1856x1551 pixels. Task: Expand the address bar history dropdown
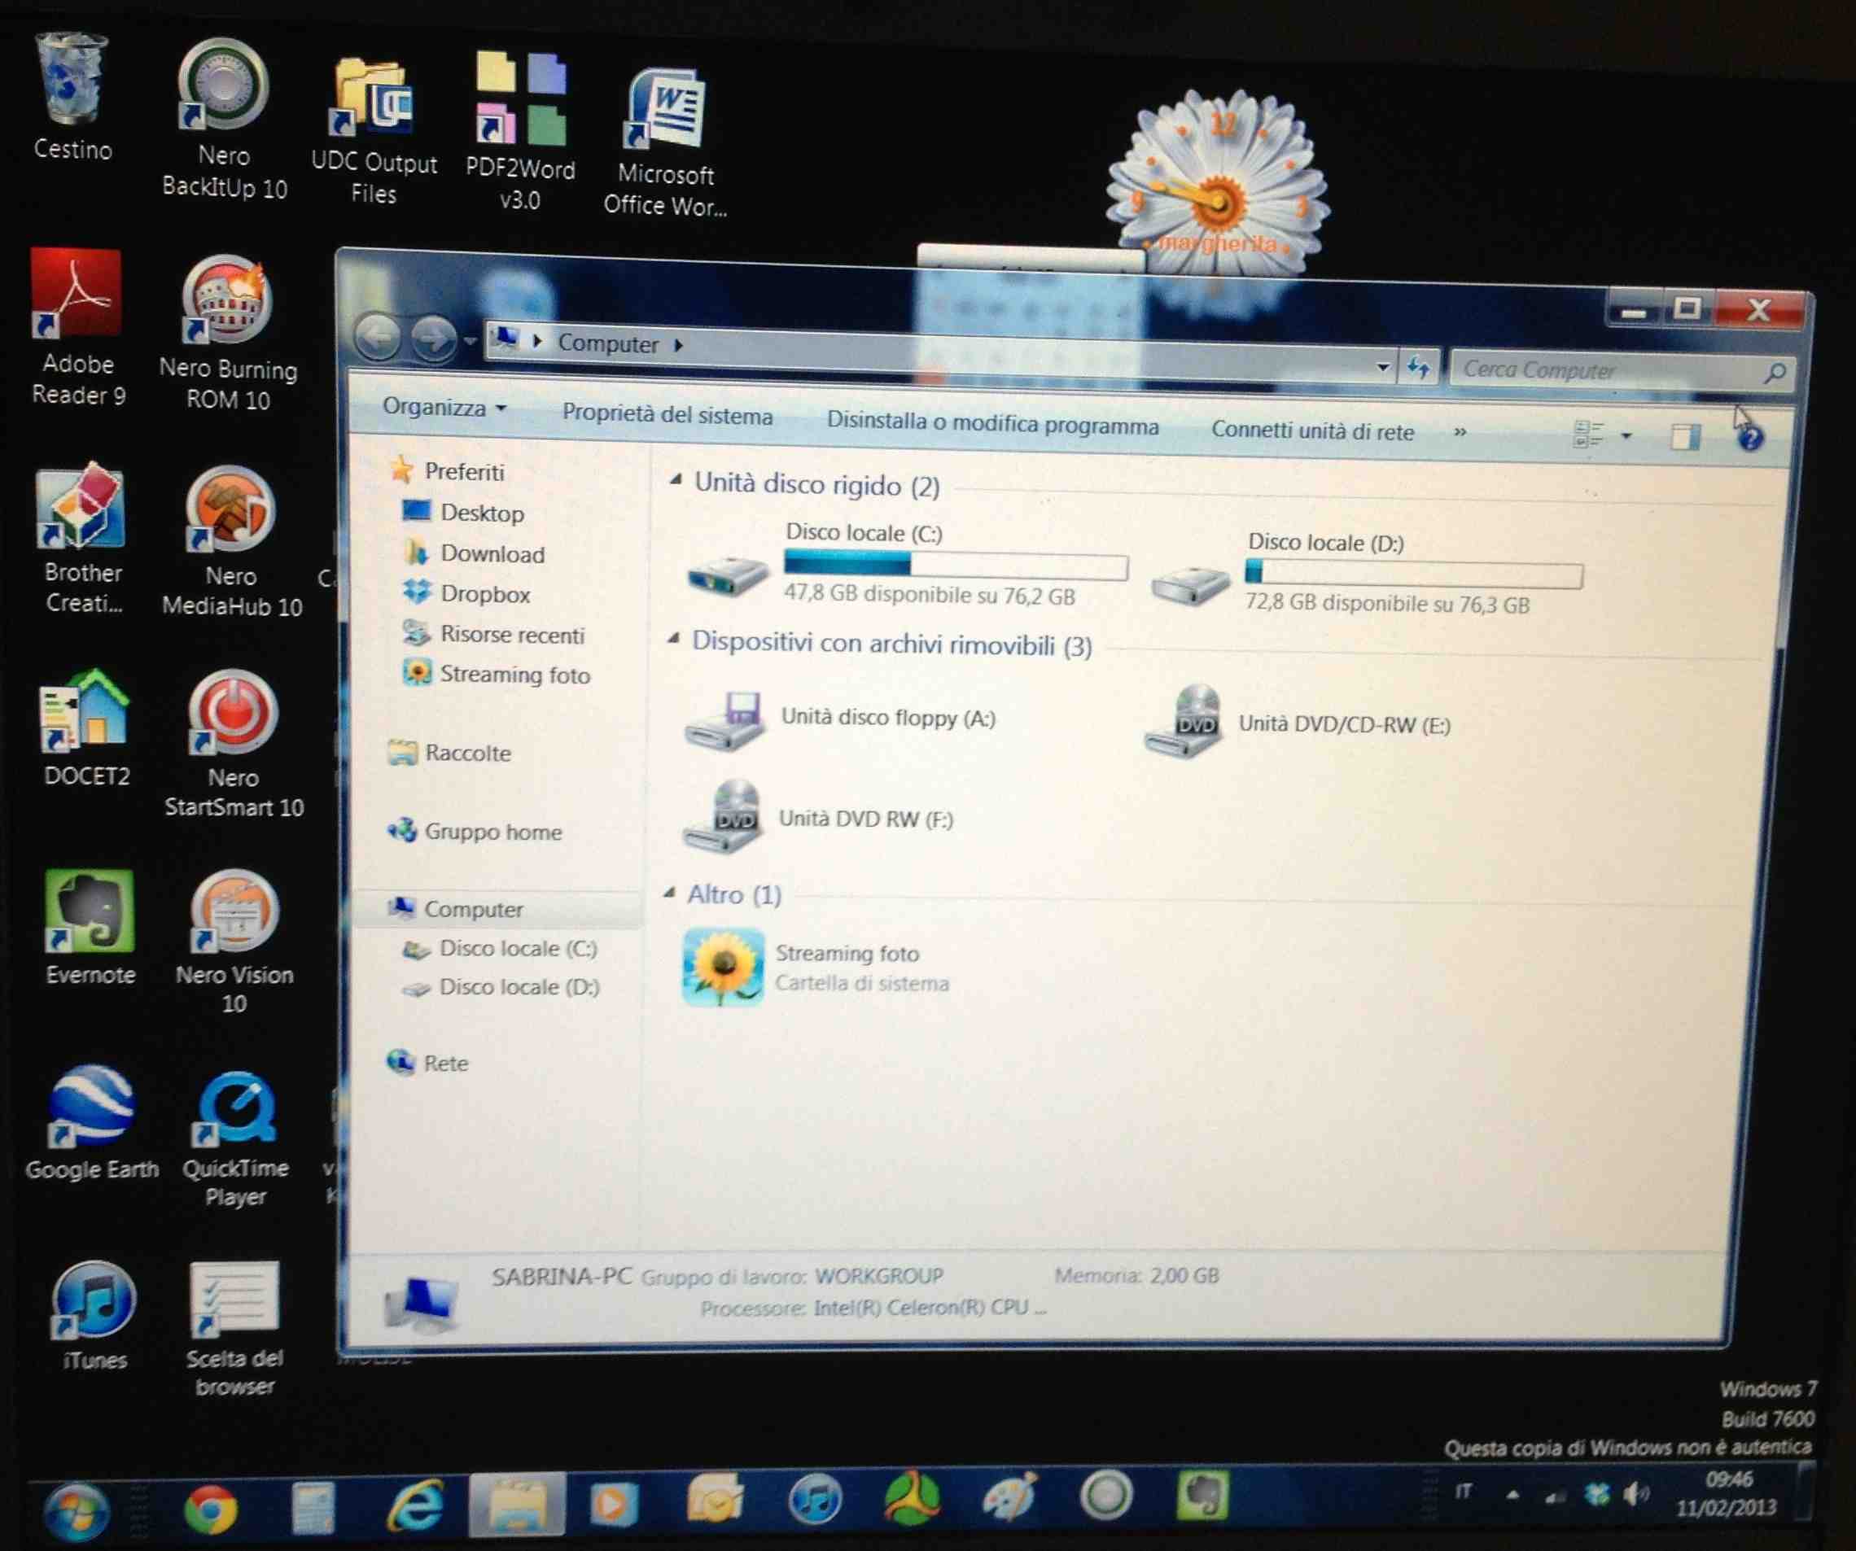tap(1383, 365)
